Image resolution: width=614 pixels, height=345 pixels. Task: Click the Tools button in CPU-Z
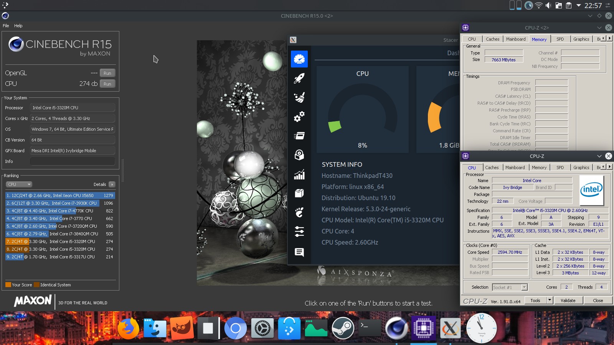(x=535, y=301)
